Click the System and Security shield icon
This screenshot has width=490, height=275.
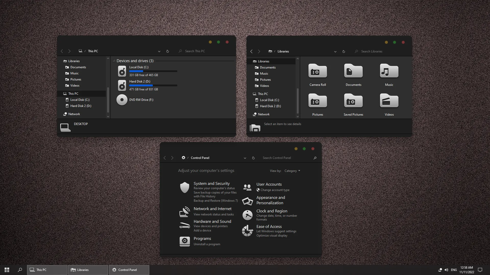pos(185,188)
